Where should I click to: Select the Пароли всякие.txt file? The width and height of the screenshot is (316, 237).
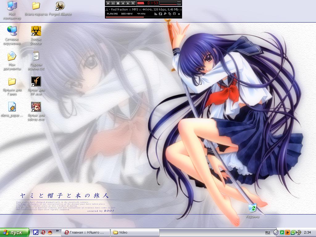pyautogui.click(x=36, y=61)
